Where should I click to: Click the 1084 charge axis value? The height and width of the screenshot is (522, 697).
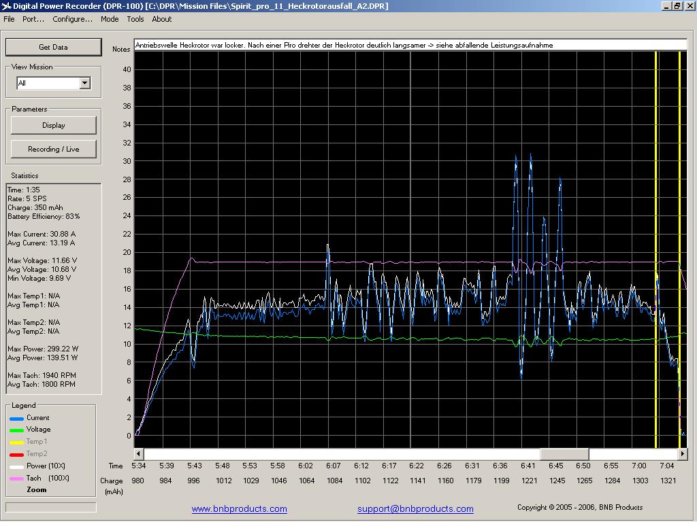[x=335, y=481]
